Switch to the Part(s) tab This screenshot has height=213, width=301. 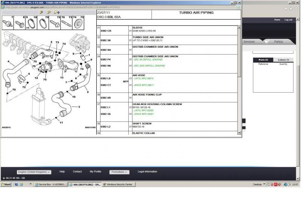(278, 42)
